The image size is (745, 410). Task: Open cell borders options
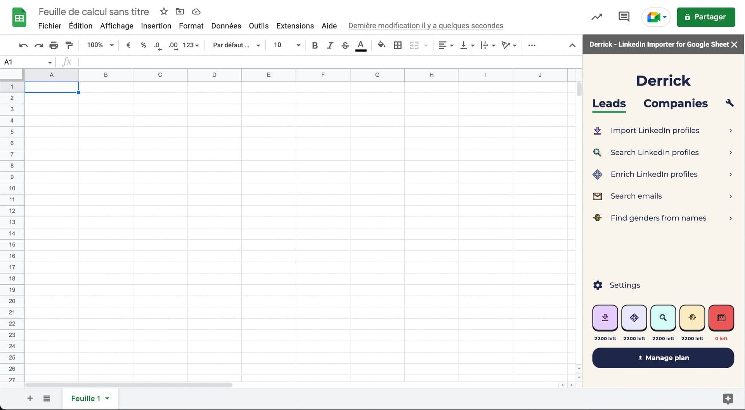click(398, 45)
